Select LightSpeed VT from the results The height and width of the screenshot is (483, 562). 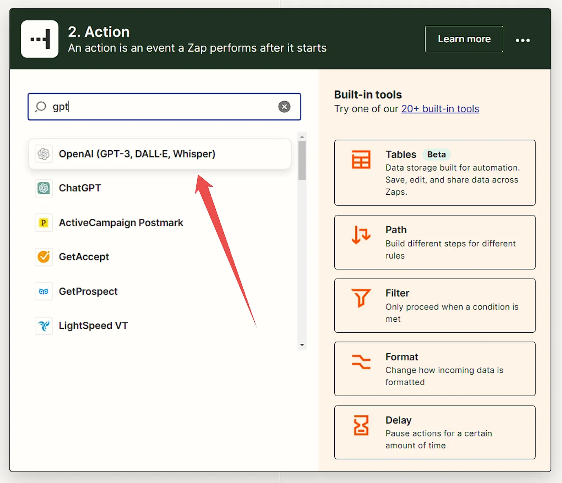(160, 326)
